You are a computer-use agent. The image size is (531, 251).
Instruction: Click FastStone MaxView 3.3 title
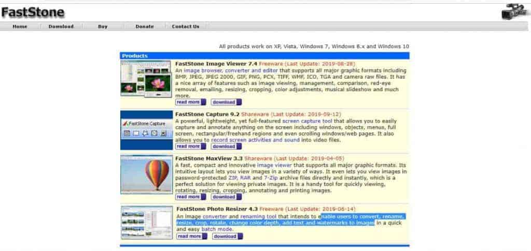tap(209, 158)
